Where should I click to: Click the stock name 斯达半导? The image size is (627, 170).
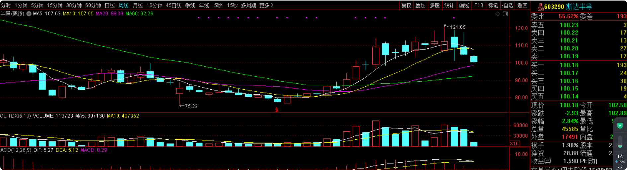click(x=579, y=7)
